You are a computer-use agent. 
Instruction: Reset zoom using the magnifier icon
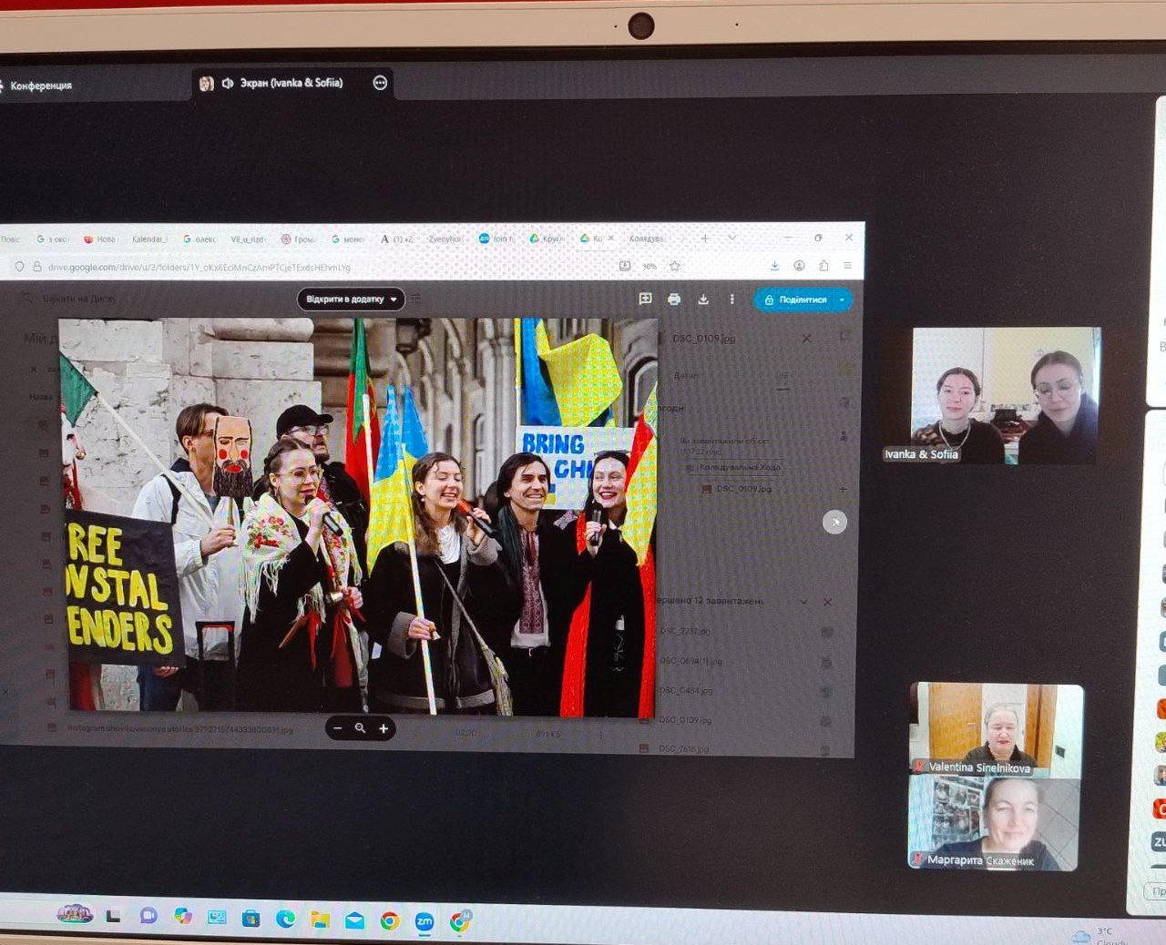click(361, 728)
